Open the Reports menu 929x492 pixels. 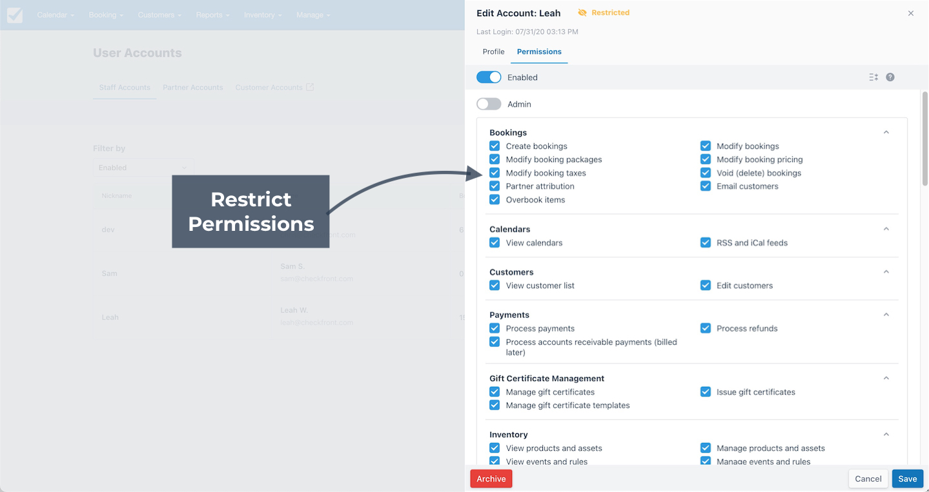(212, 15)
